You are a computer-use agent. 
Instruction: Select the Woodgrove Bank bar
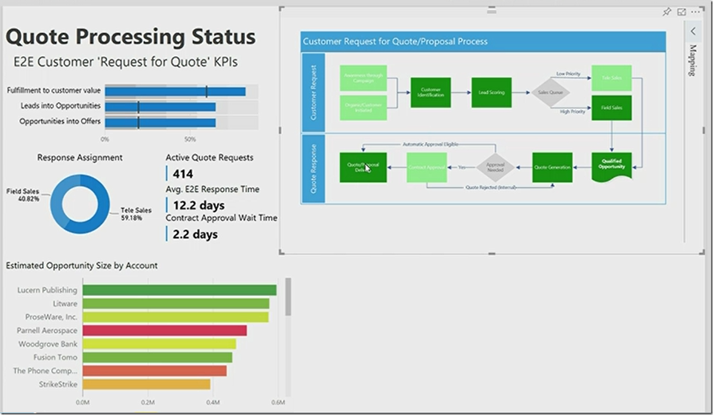159,344
